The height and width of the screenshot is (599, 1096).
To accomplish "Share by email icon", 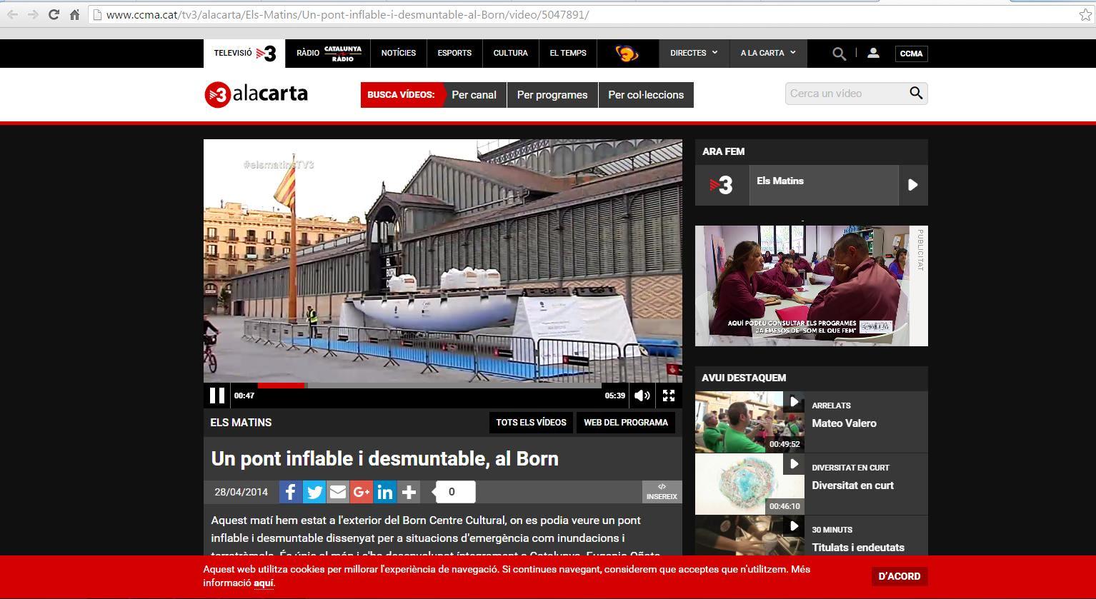I will point(337,492).
